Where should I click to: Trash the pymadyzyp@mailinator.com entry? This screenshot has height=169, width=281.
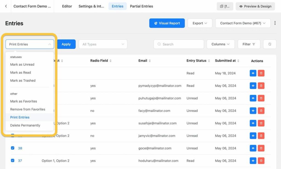click(x=261, y=86)
